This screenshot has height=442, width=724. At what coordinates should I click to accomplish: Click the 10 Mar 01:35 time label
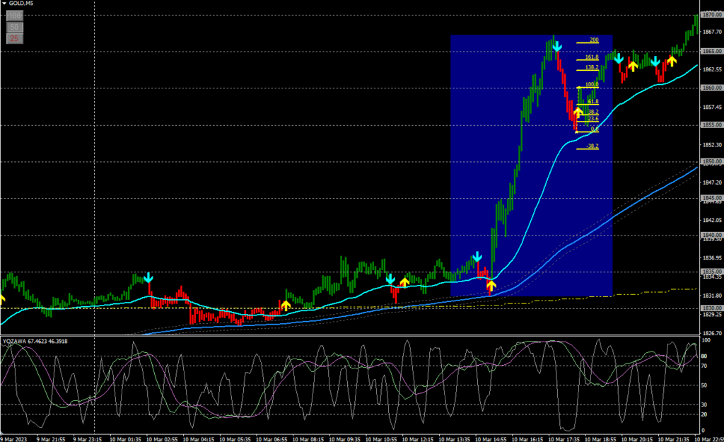[125, 438]
